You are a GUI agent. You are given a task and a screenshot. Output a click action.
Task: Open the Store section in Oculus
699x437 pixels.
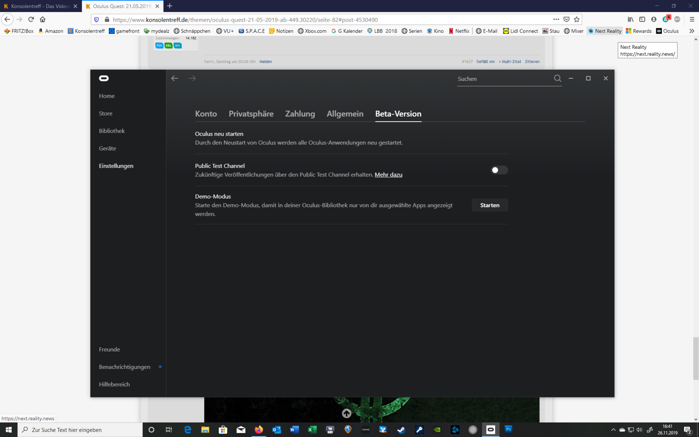point(105,114)
